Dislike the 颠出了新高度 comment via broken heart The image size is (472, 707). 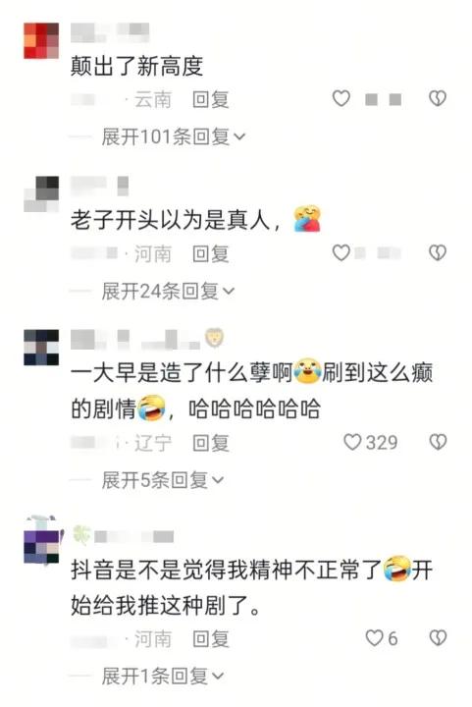pos(438,98)
